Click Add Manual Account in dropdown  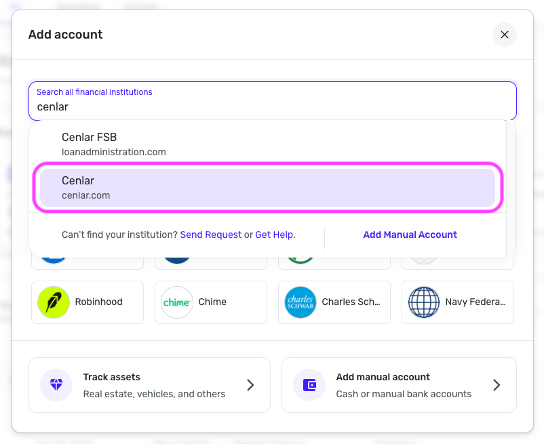(x=410, y=235)
